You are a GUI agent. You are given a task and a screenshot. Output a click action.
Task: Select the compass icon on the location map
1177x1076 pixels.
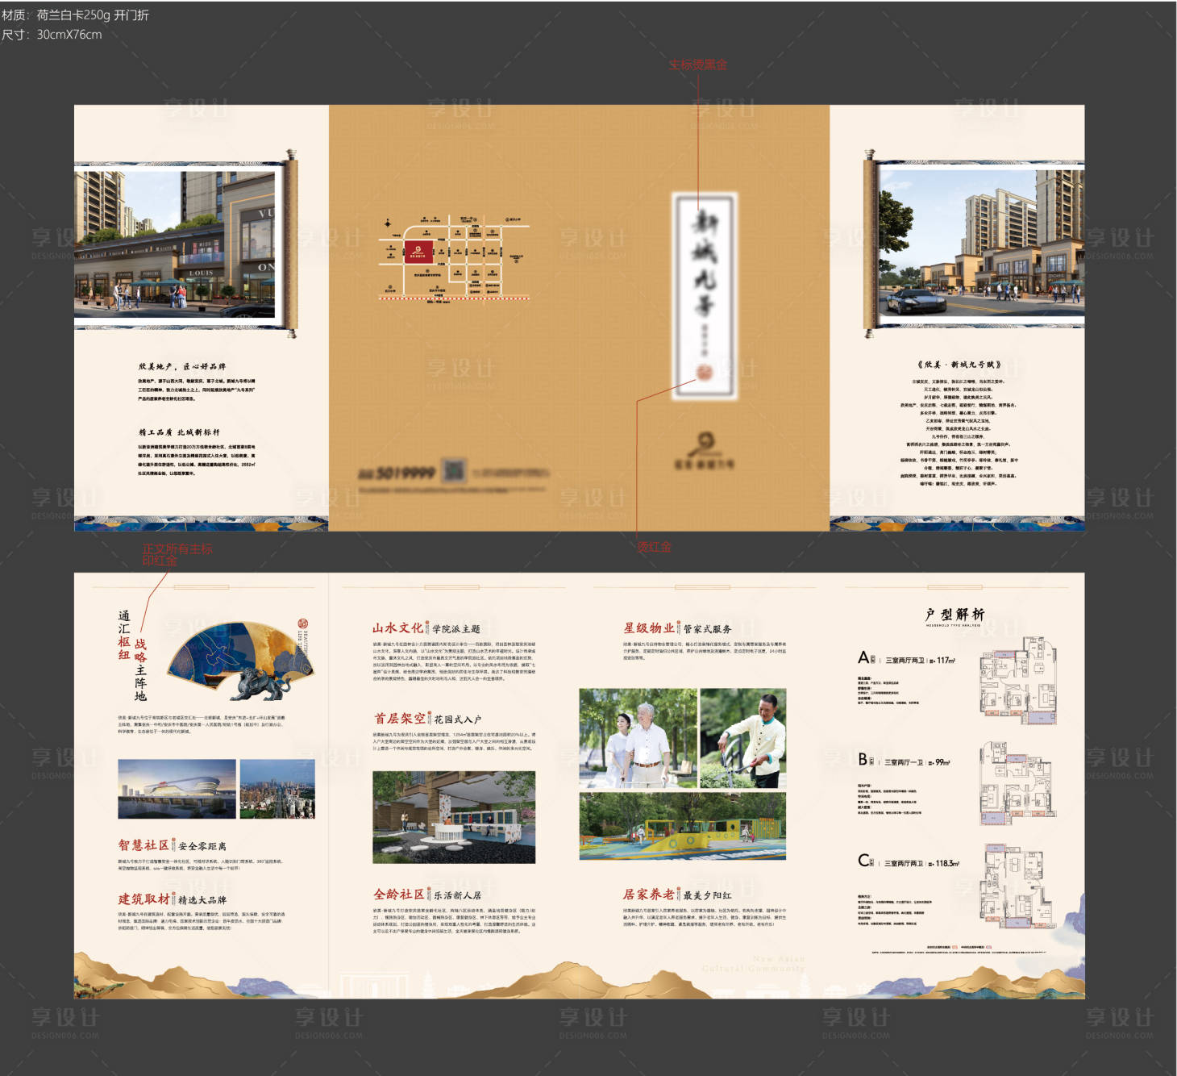click(387, 224)
